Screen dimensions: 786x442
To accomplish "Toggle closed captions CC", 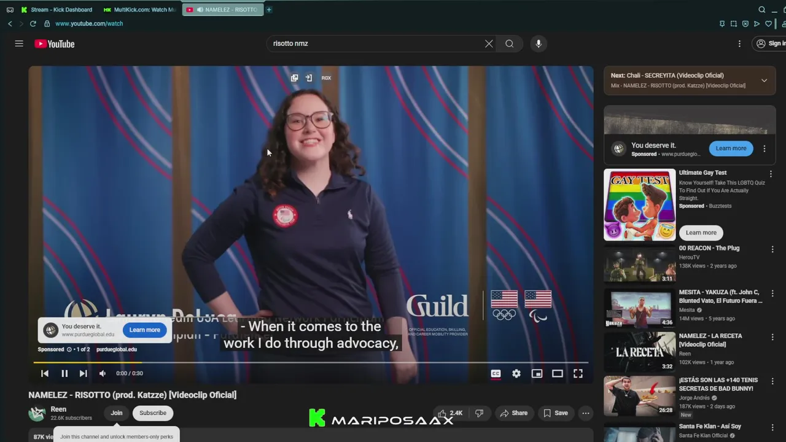I will tap(496, 373).
